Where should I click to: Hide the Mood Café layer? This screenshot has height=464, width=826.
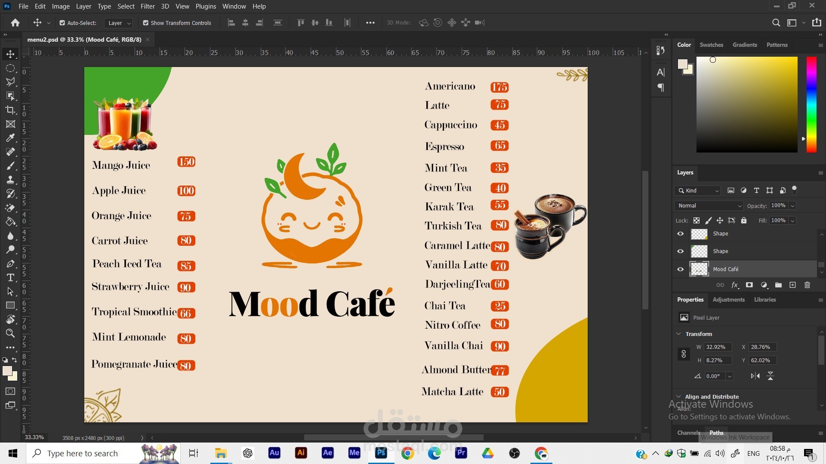tap(680, 269)
